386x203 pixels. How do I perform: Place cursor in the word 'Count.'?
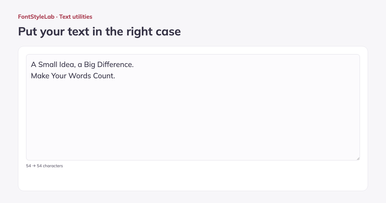[103, 76]
